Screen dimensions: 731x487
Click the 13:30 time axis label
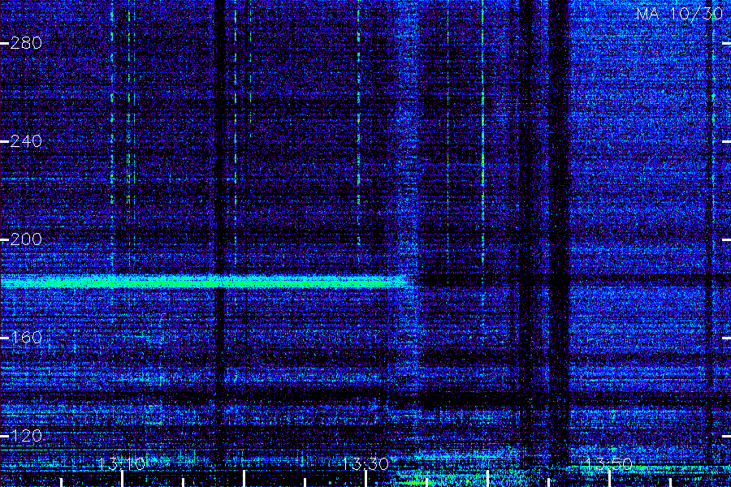(365, 464)
